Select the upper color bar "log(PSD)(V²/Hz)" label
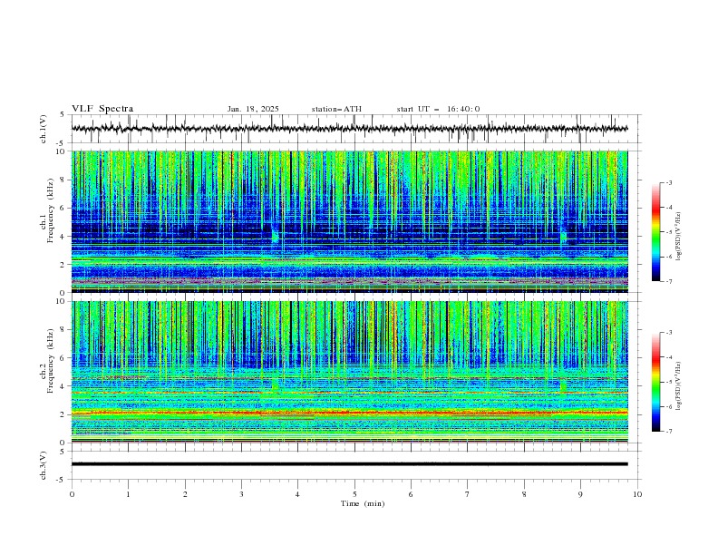 [x=678, y=237]
